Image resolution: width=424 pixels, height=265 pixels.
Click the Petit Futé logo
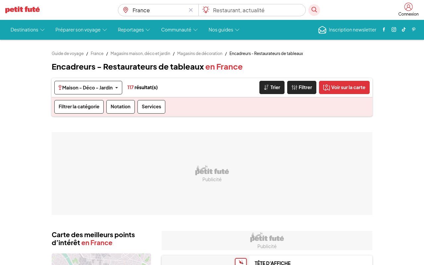point(23,10)
